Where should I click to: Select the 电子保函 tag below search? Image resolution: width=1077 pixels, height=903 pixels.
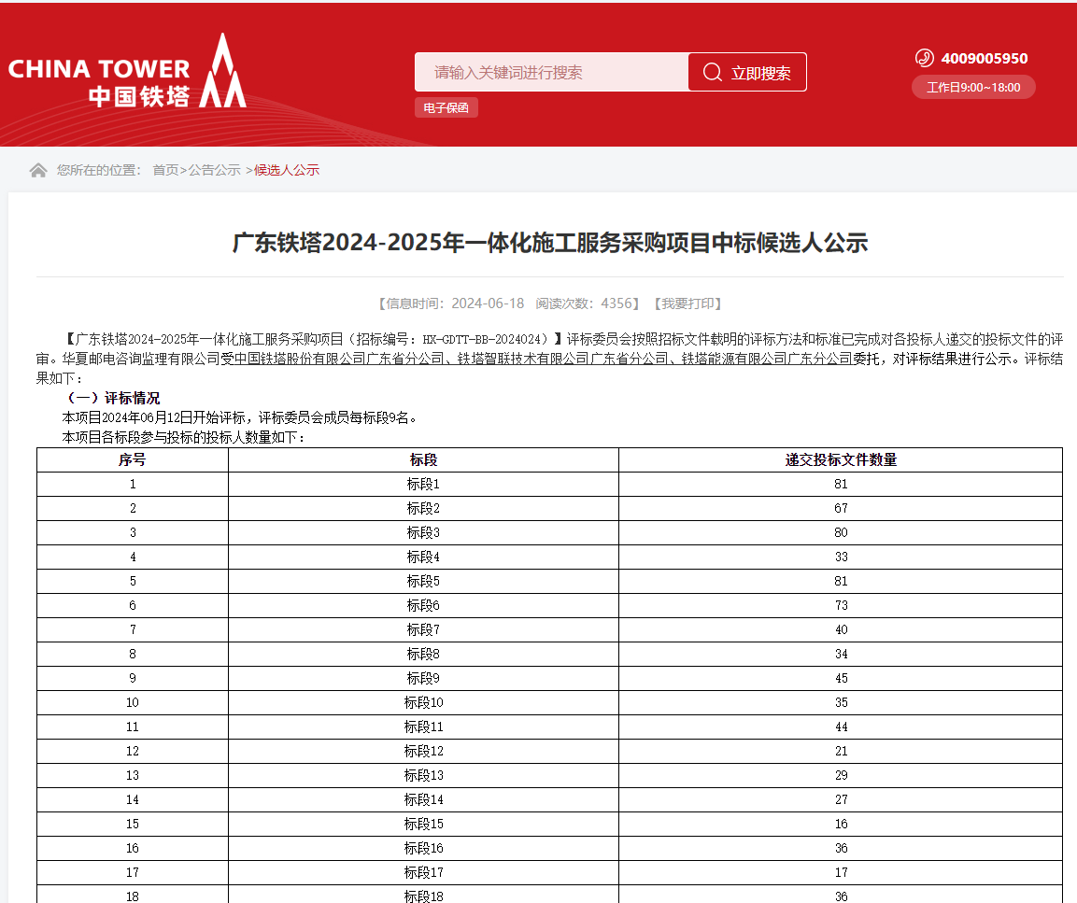tap(446, 108)
